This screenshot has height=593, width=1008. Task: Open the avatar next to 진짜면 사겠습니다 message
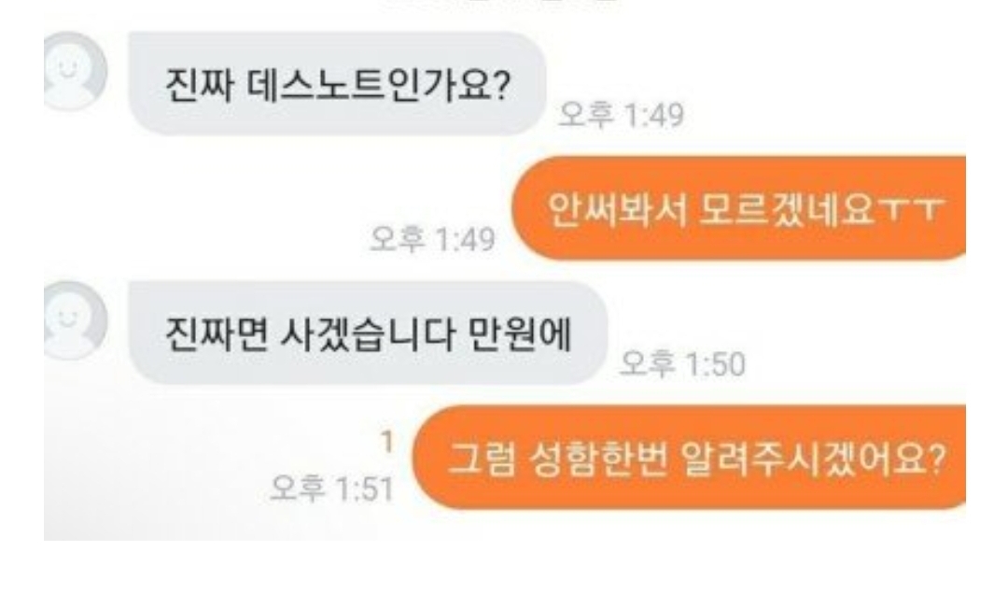tap(75, 319)
